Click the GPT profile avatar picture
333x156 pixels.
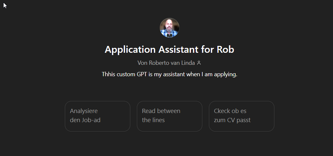click(169, 28)
